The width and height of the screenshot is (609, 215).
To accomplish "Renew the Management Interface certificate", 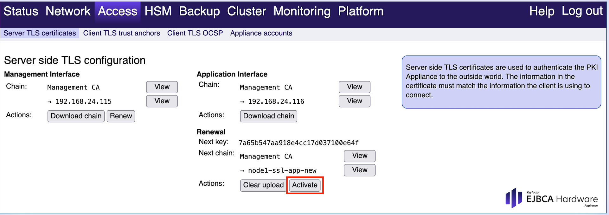I will 121,116.
